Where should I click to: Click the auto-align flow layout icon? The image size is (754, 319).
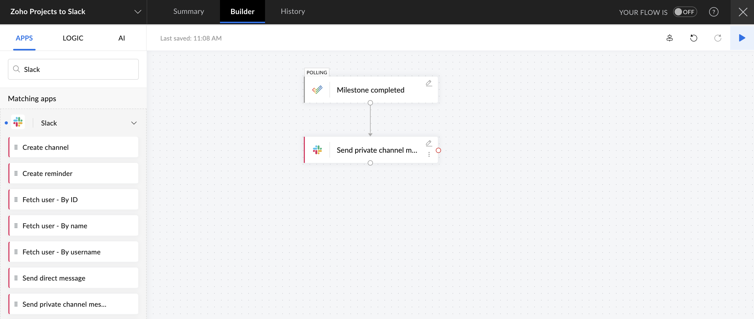[669, 38]
